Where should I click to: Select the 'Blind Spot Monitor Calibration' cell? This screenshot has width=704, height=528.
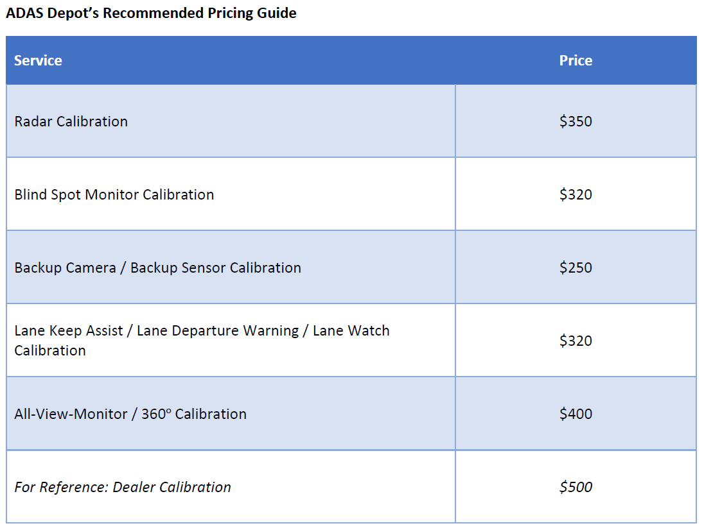point(114,194)
